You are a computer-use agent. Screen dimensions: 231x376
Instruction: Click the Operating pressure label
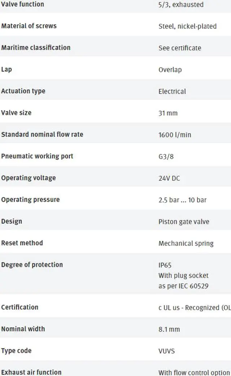(x=30, y=200)
